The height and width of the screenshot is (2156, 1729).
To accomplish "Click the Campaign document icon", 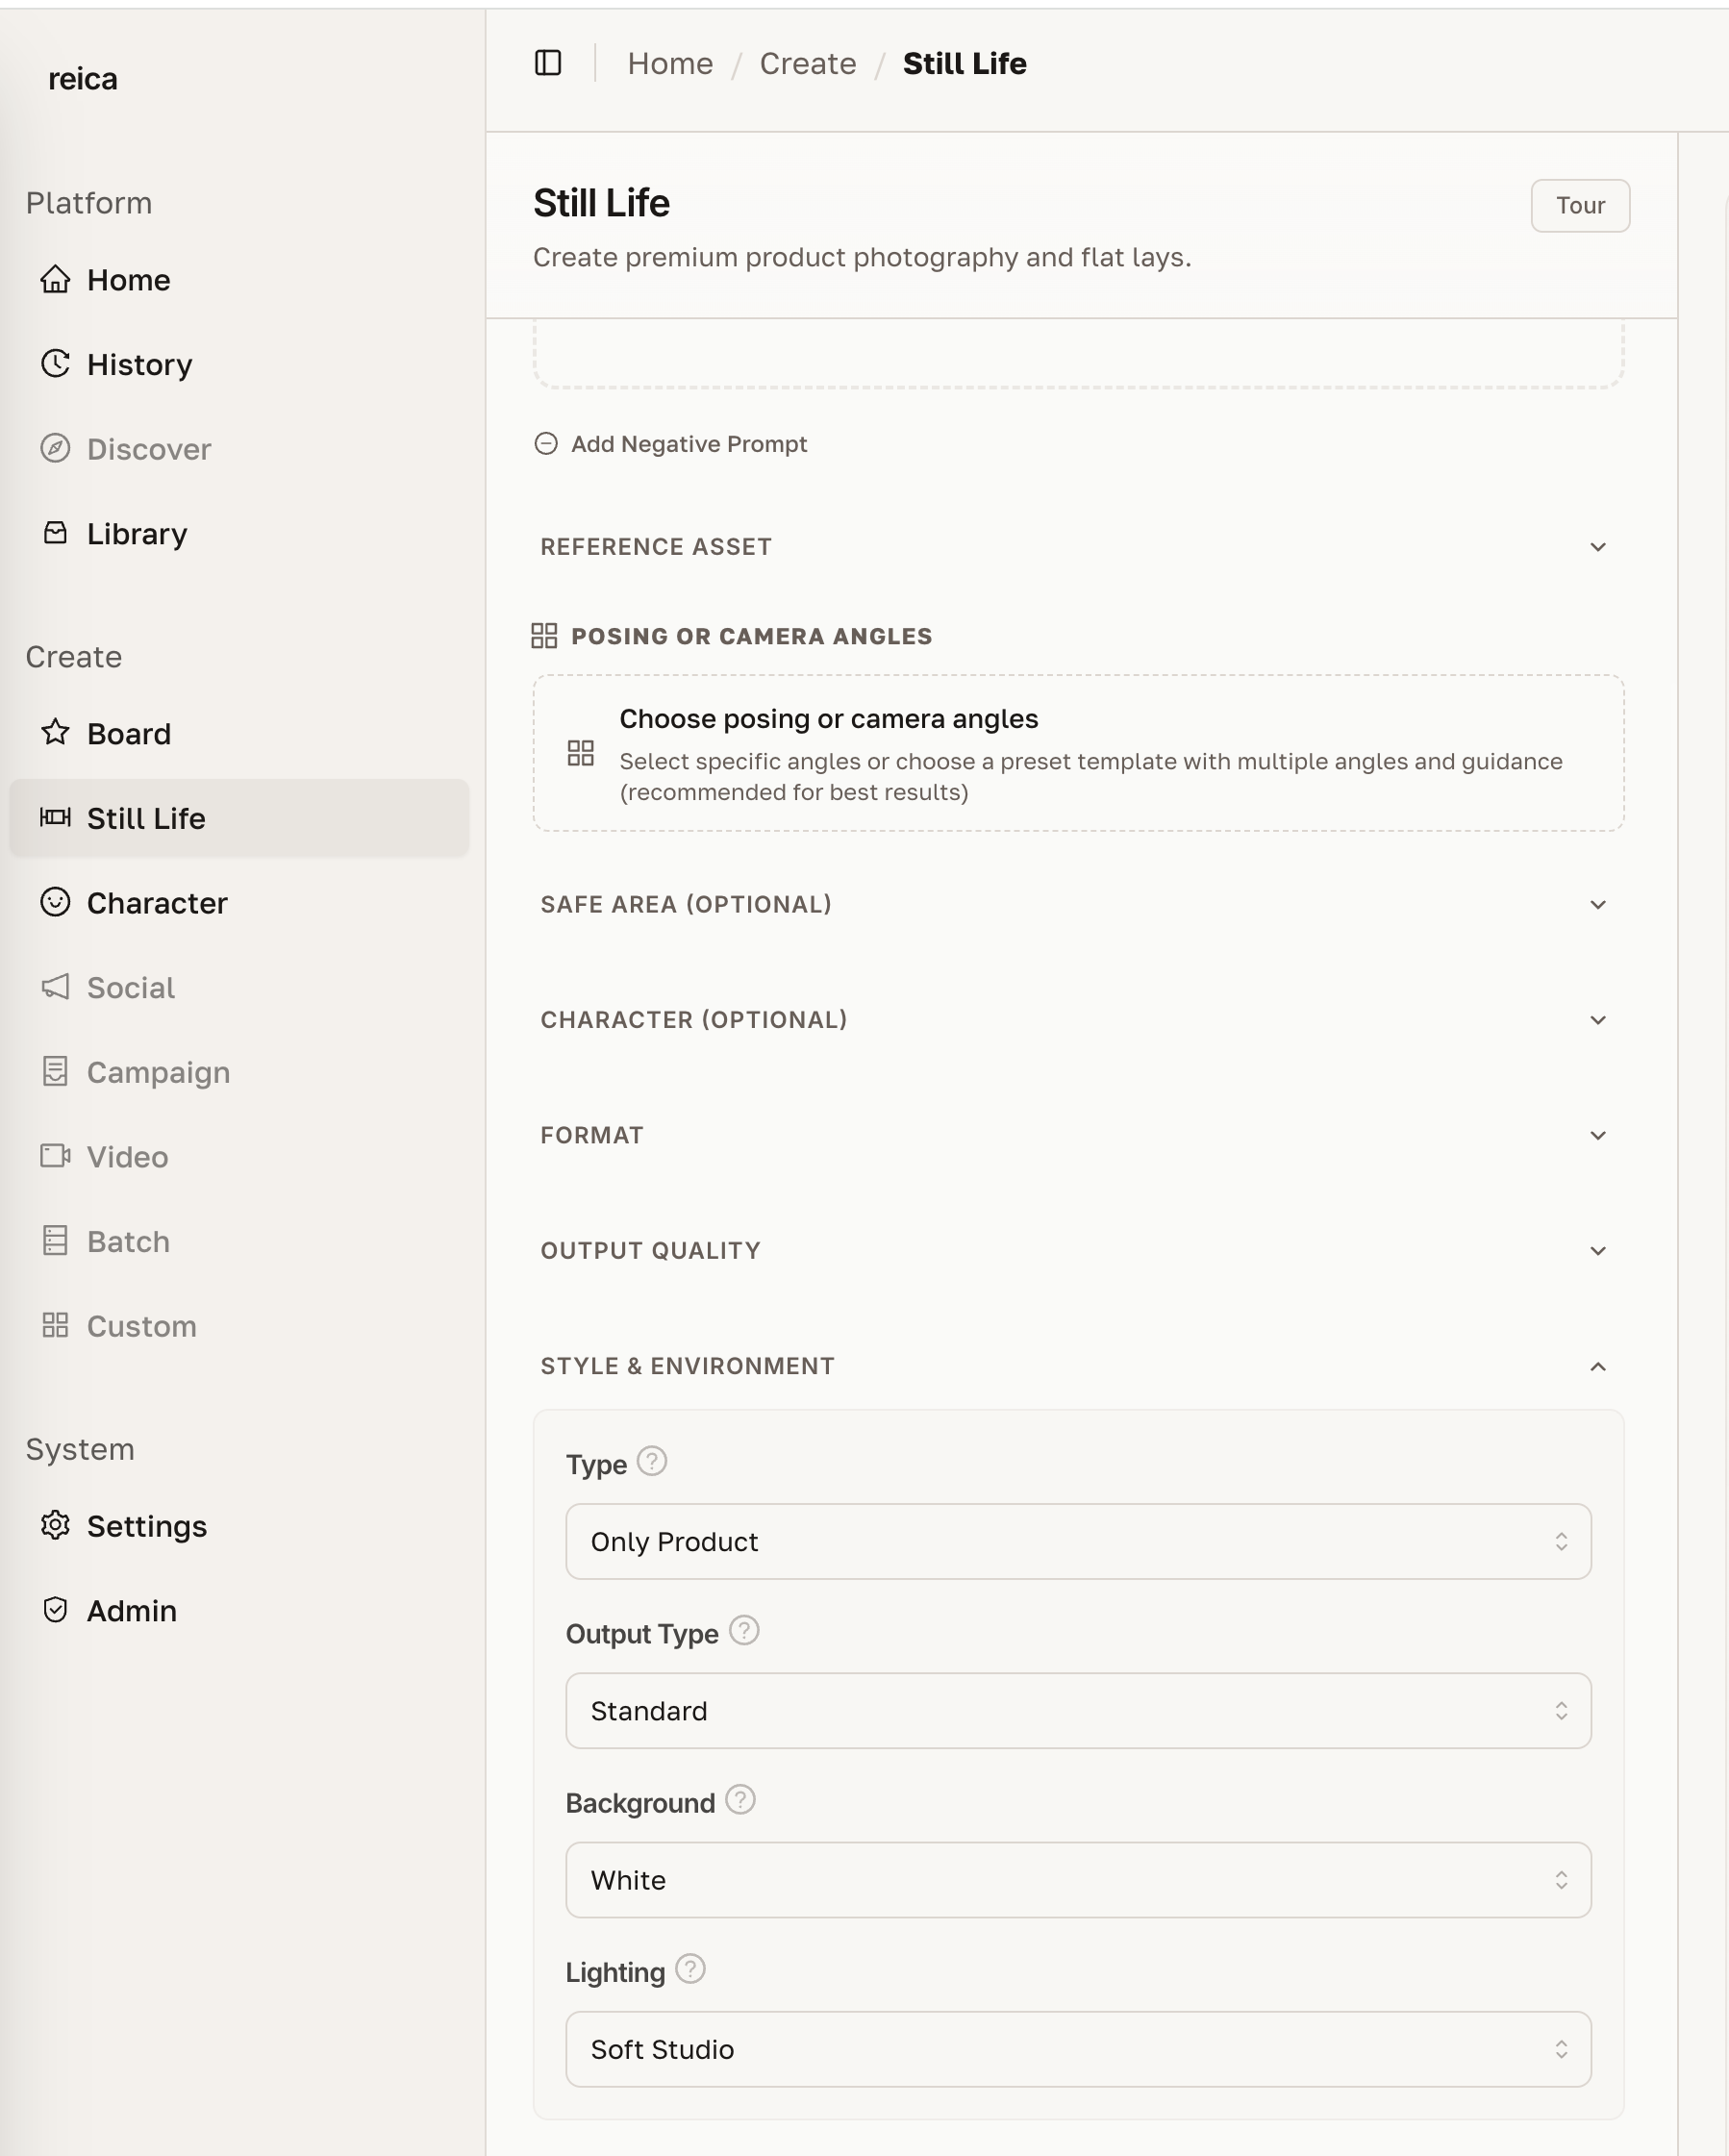I will click(55, 1072).
